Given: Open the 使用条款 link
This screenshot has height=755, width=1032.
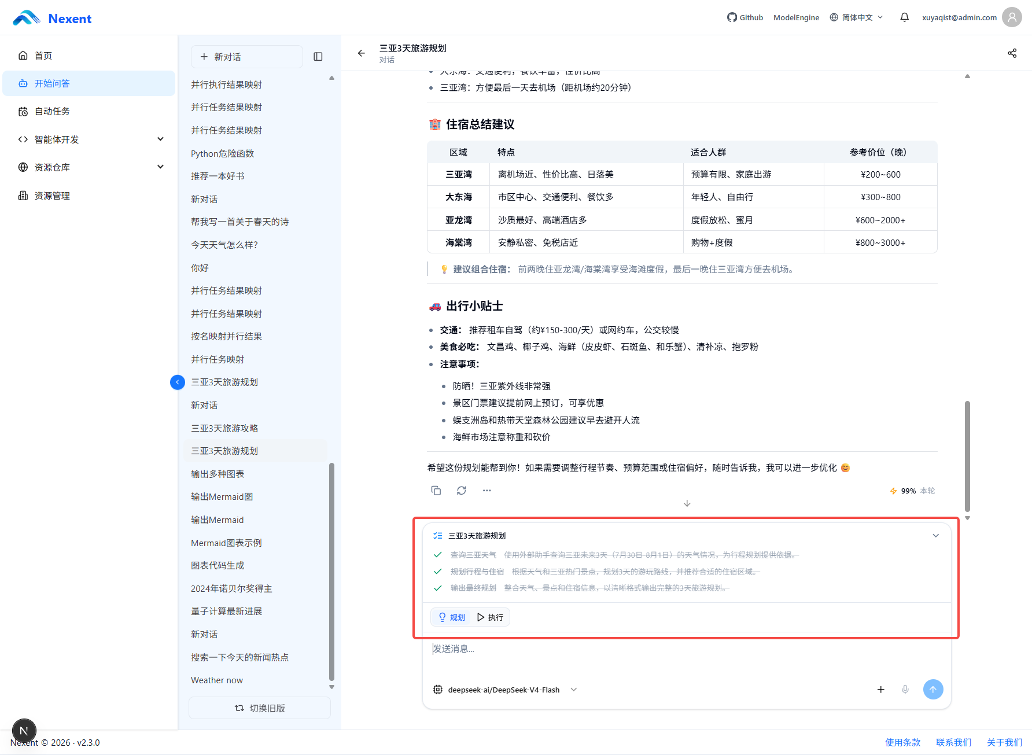Looking at the screenshot, I should click(x=902, y=742).
